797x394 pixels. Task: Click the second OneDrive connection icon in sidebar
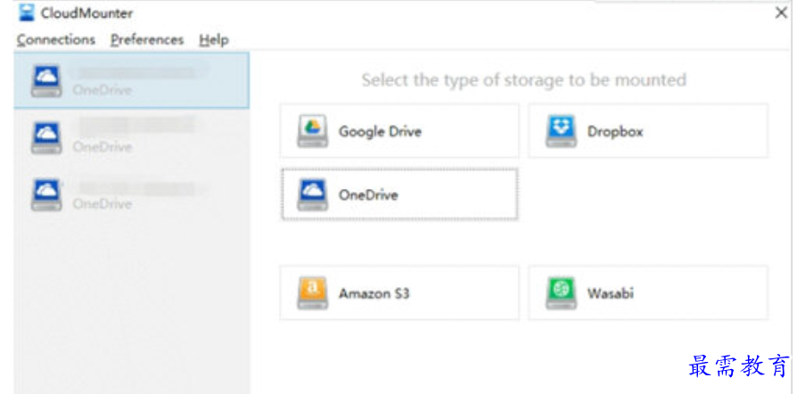pos(45,138)
